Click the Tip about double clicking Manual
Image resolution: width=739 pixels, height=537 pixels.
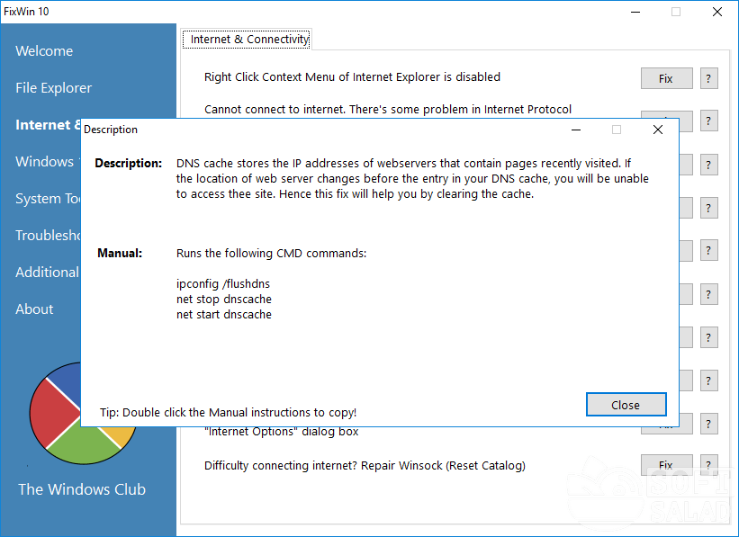[x=228, y=413]
